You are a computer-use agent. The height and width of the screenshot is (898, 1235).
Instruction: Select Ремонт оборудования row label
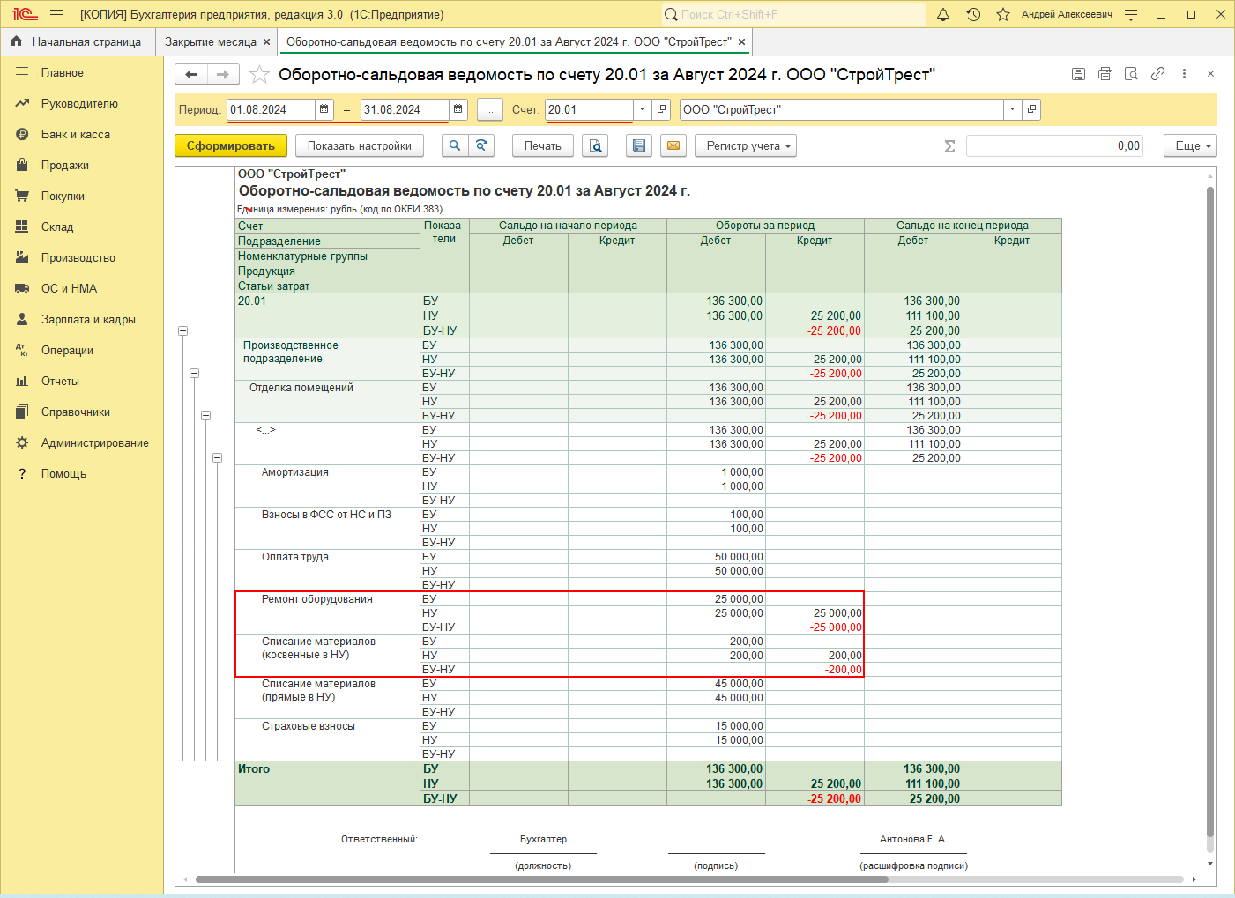coord(317,599)
